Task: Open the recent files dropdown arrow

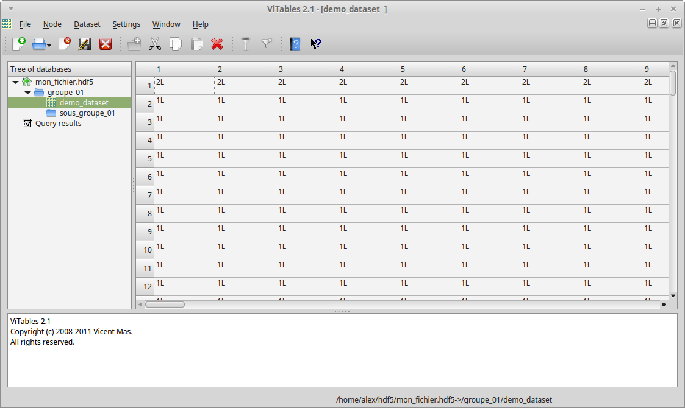Action: pos(49,45)
